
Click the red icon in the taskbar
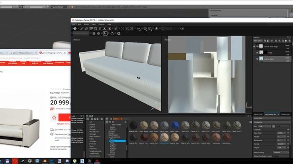(15, 161)
